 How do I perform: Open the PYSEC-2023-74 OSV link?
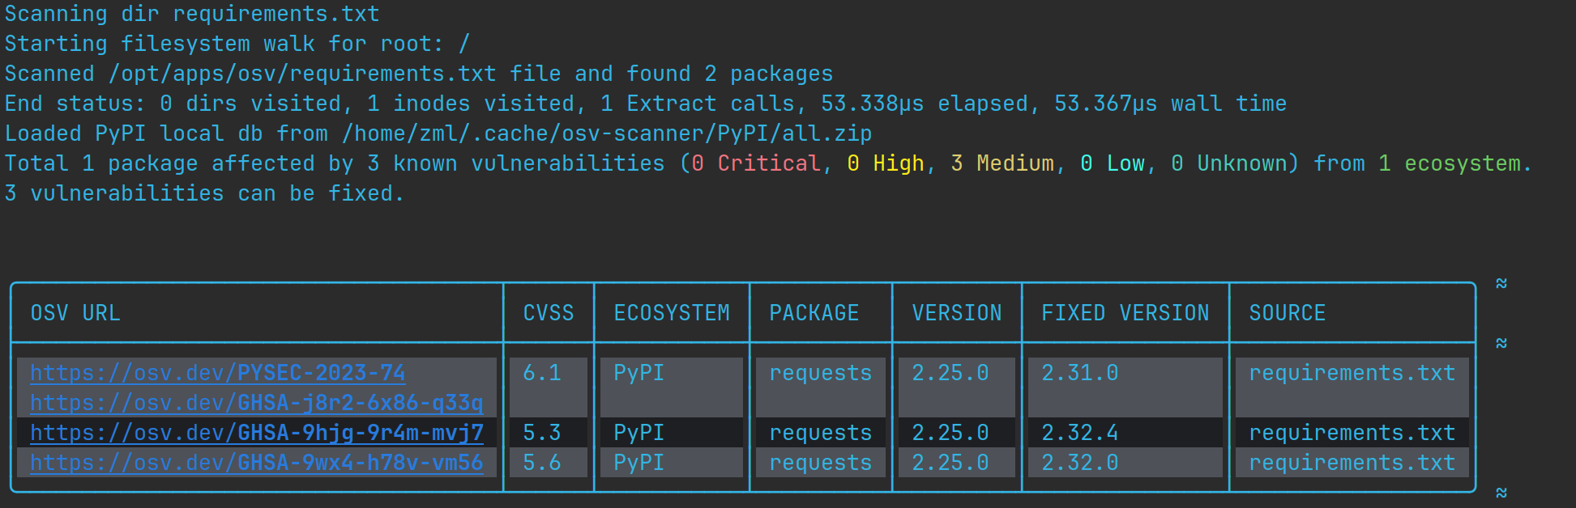point(217,373)
